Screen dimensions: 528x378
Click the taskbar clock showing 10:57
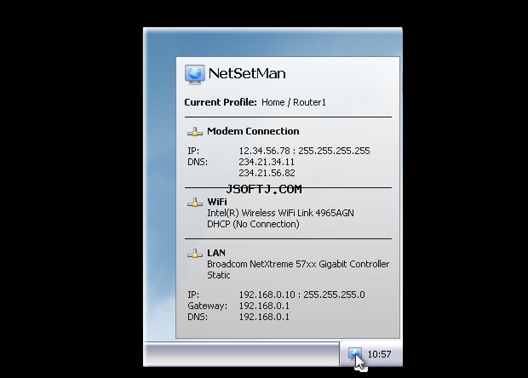[x=379, y=354]
